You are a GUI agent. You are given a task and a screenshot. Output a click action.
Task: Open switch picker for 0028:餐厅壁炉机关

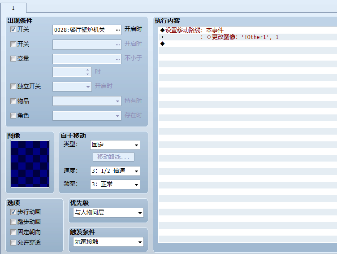coord(118,30)
